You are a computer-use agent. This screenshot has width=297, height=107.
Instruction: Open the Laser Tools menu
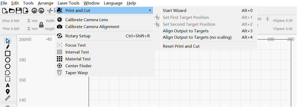pos(68,3)
